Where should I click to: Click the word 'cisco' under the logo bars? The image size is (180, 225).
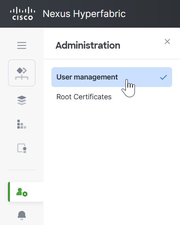[x=23, y=18]
